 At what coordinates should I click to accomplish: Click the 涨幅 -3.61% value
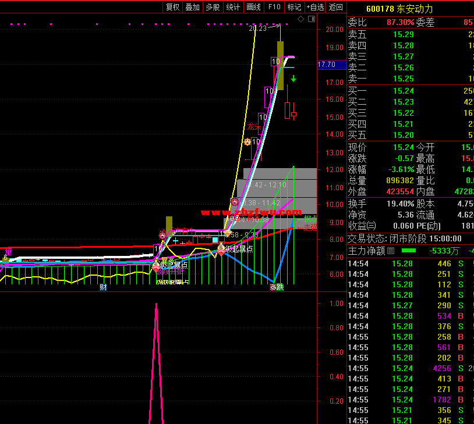(x=401, y=169)
